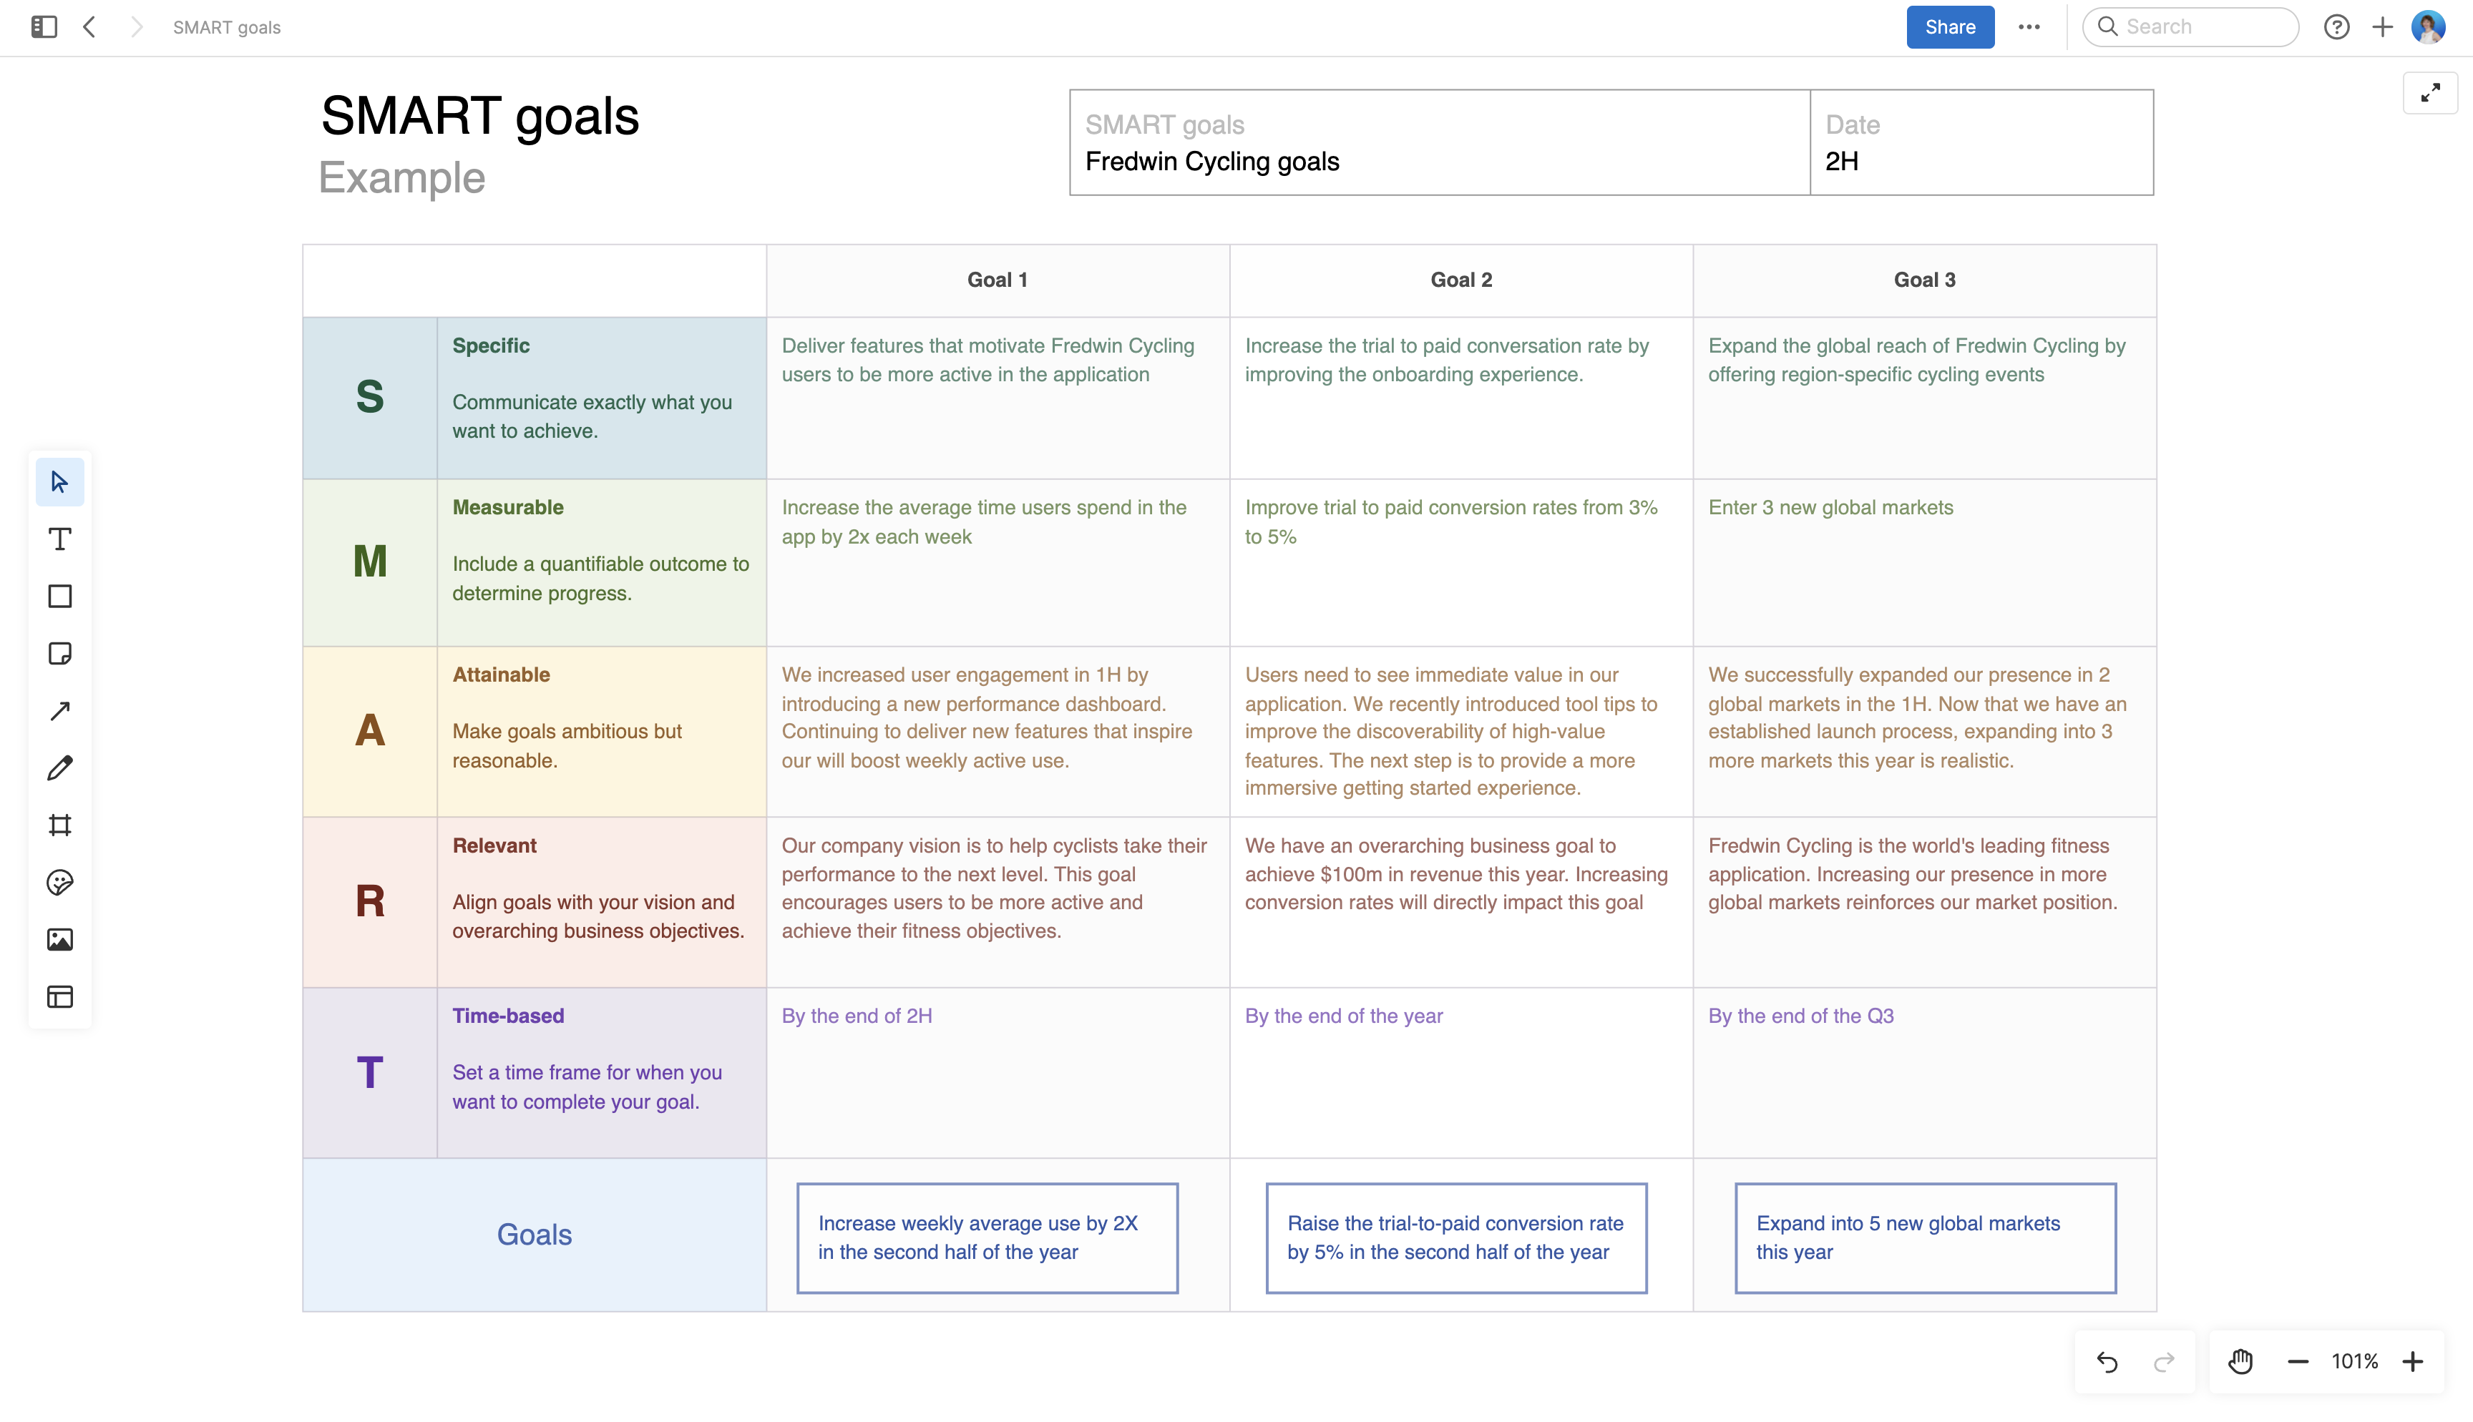The width and height of the screenshot is (2473, 1422).
Task: Zoom out with the minus button
Action: pyautogui.click(x=2297, y=1360)
